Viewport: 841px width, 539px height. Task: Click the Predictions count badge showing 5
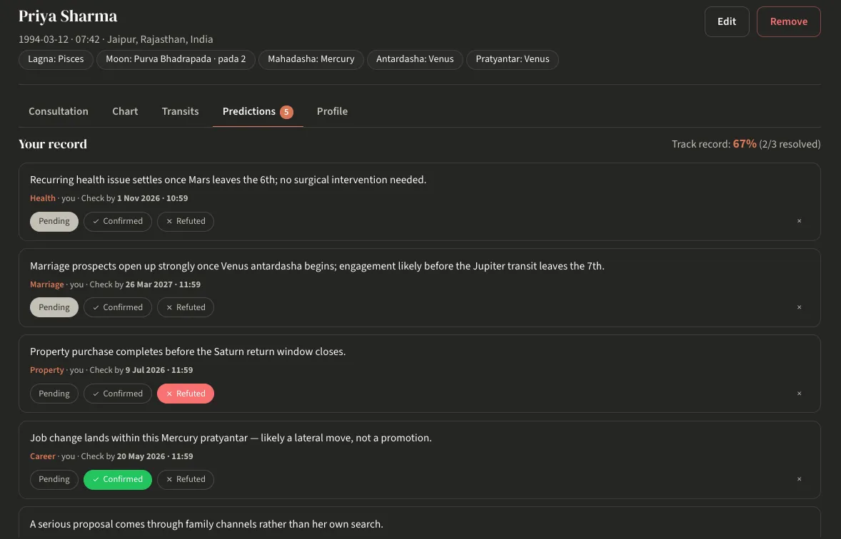point(286,112)
